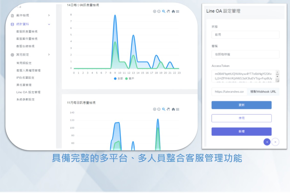Open 客服訊息量檢視 in the sidebar

tap(27, 32)
